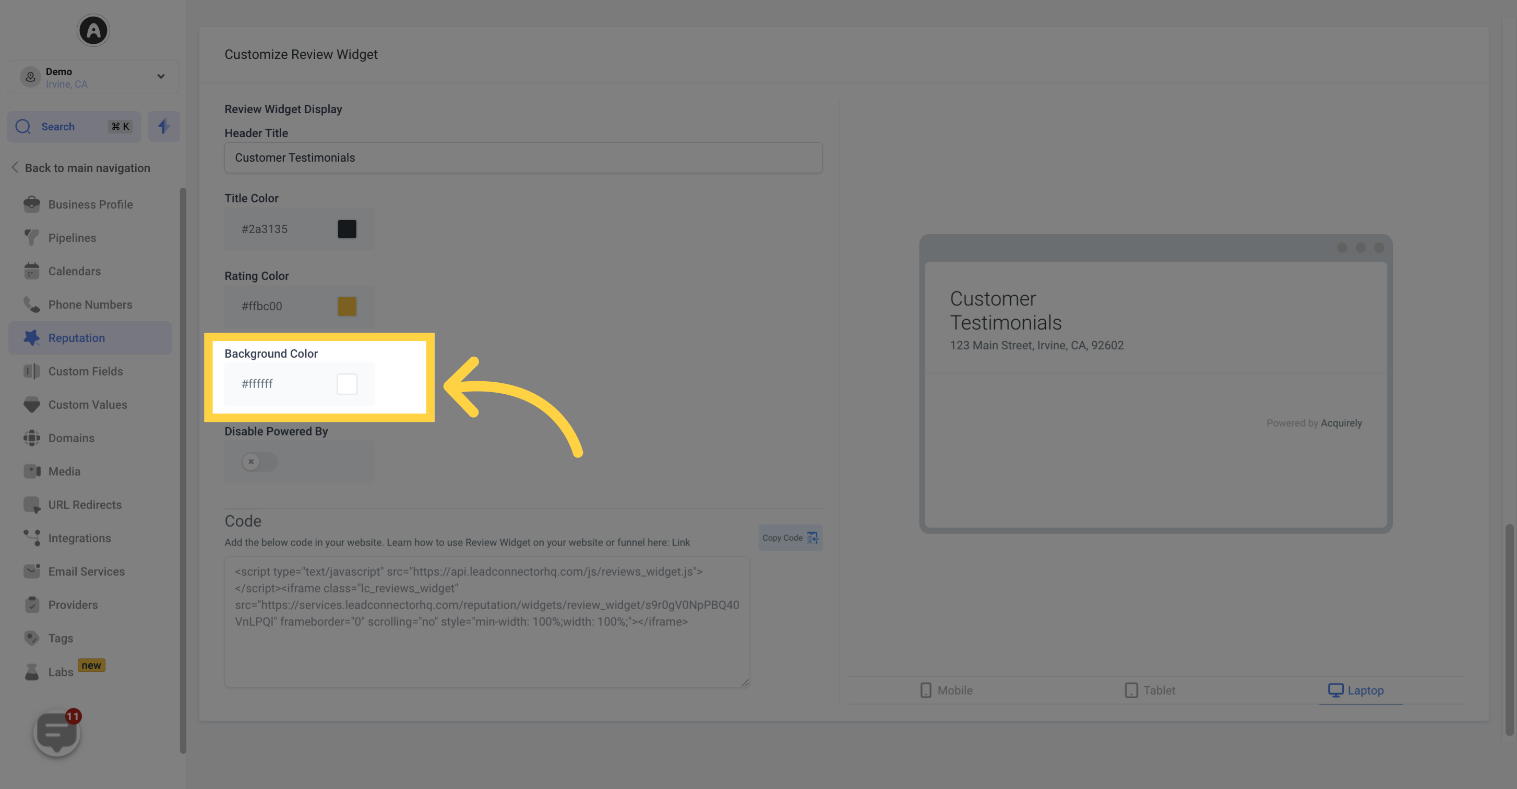Switch preview to Tablet tab
This screenshot has width=1517, height=789.
(1150, 690)
